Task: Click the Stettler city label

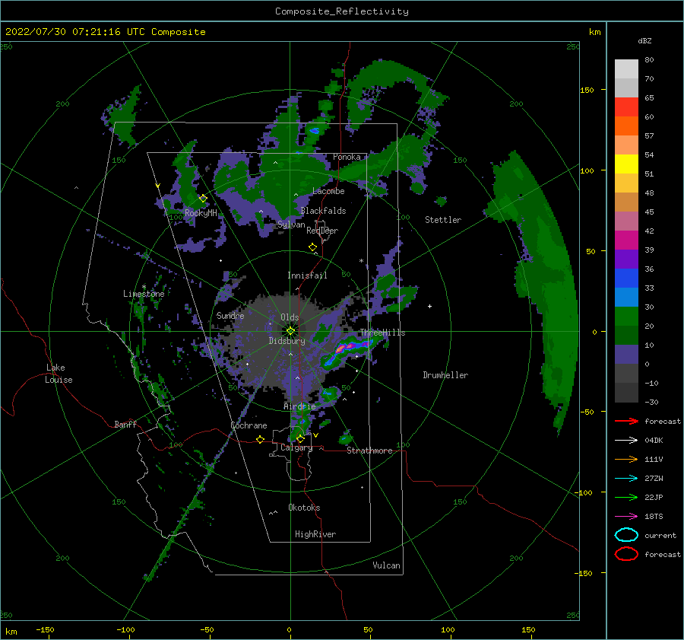Action: click(443, 220)
